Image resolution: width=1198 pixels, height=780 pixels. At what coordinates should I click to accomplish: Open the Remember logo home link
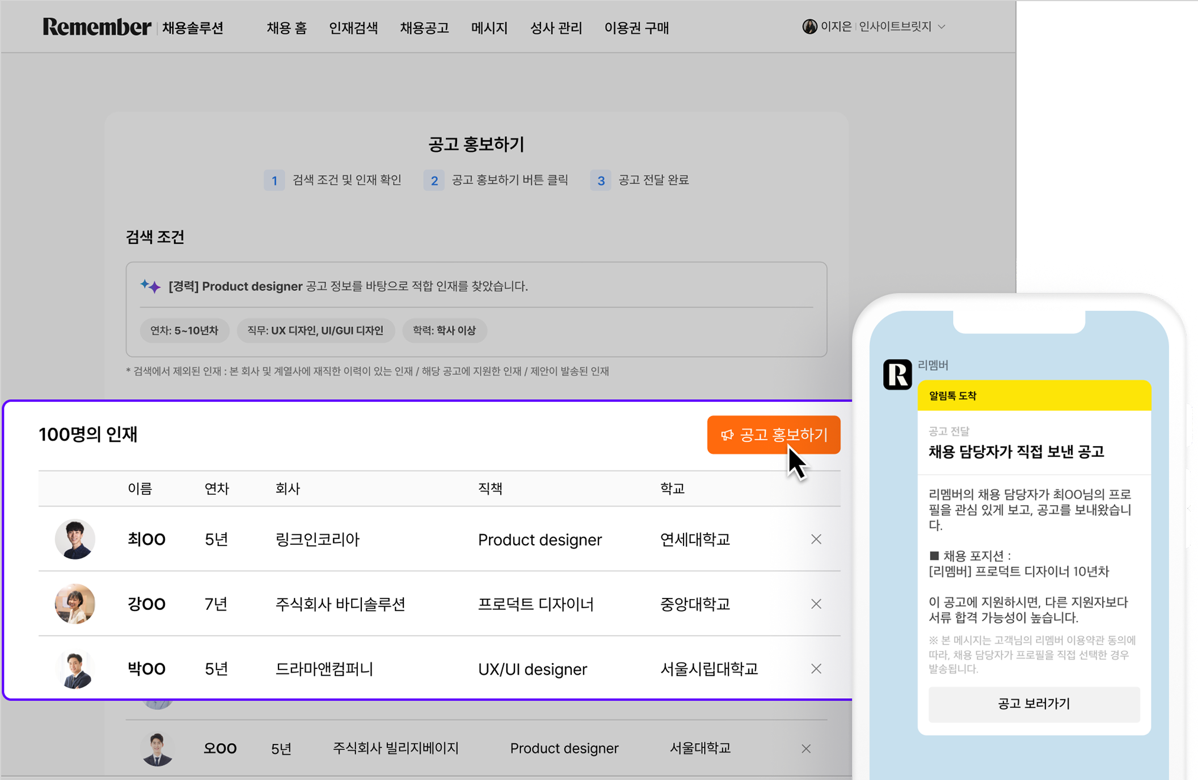point(97,27)
